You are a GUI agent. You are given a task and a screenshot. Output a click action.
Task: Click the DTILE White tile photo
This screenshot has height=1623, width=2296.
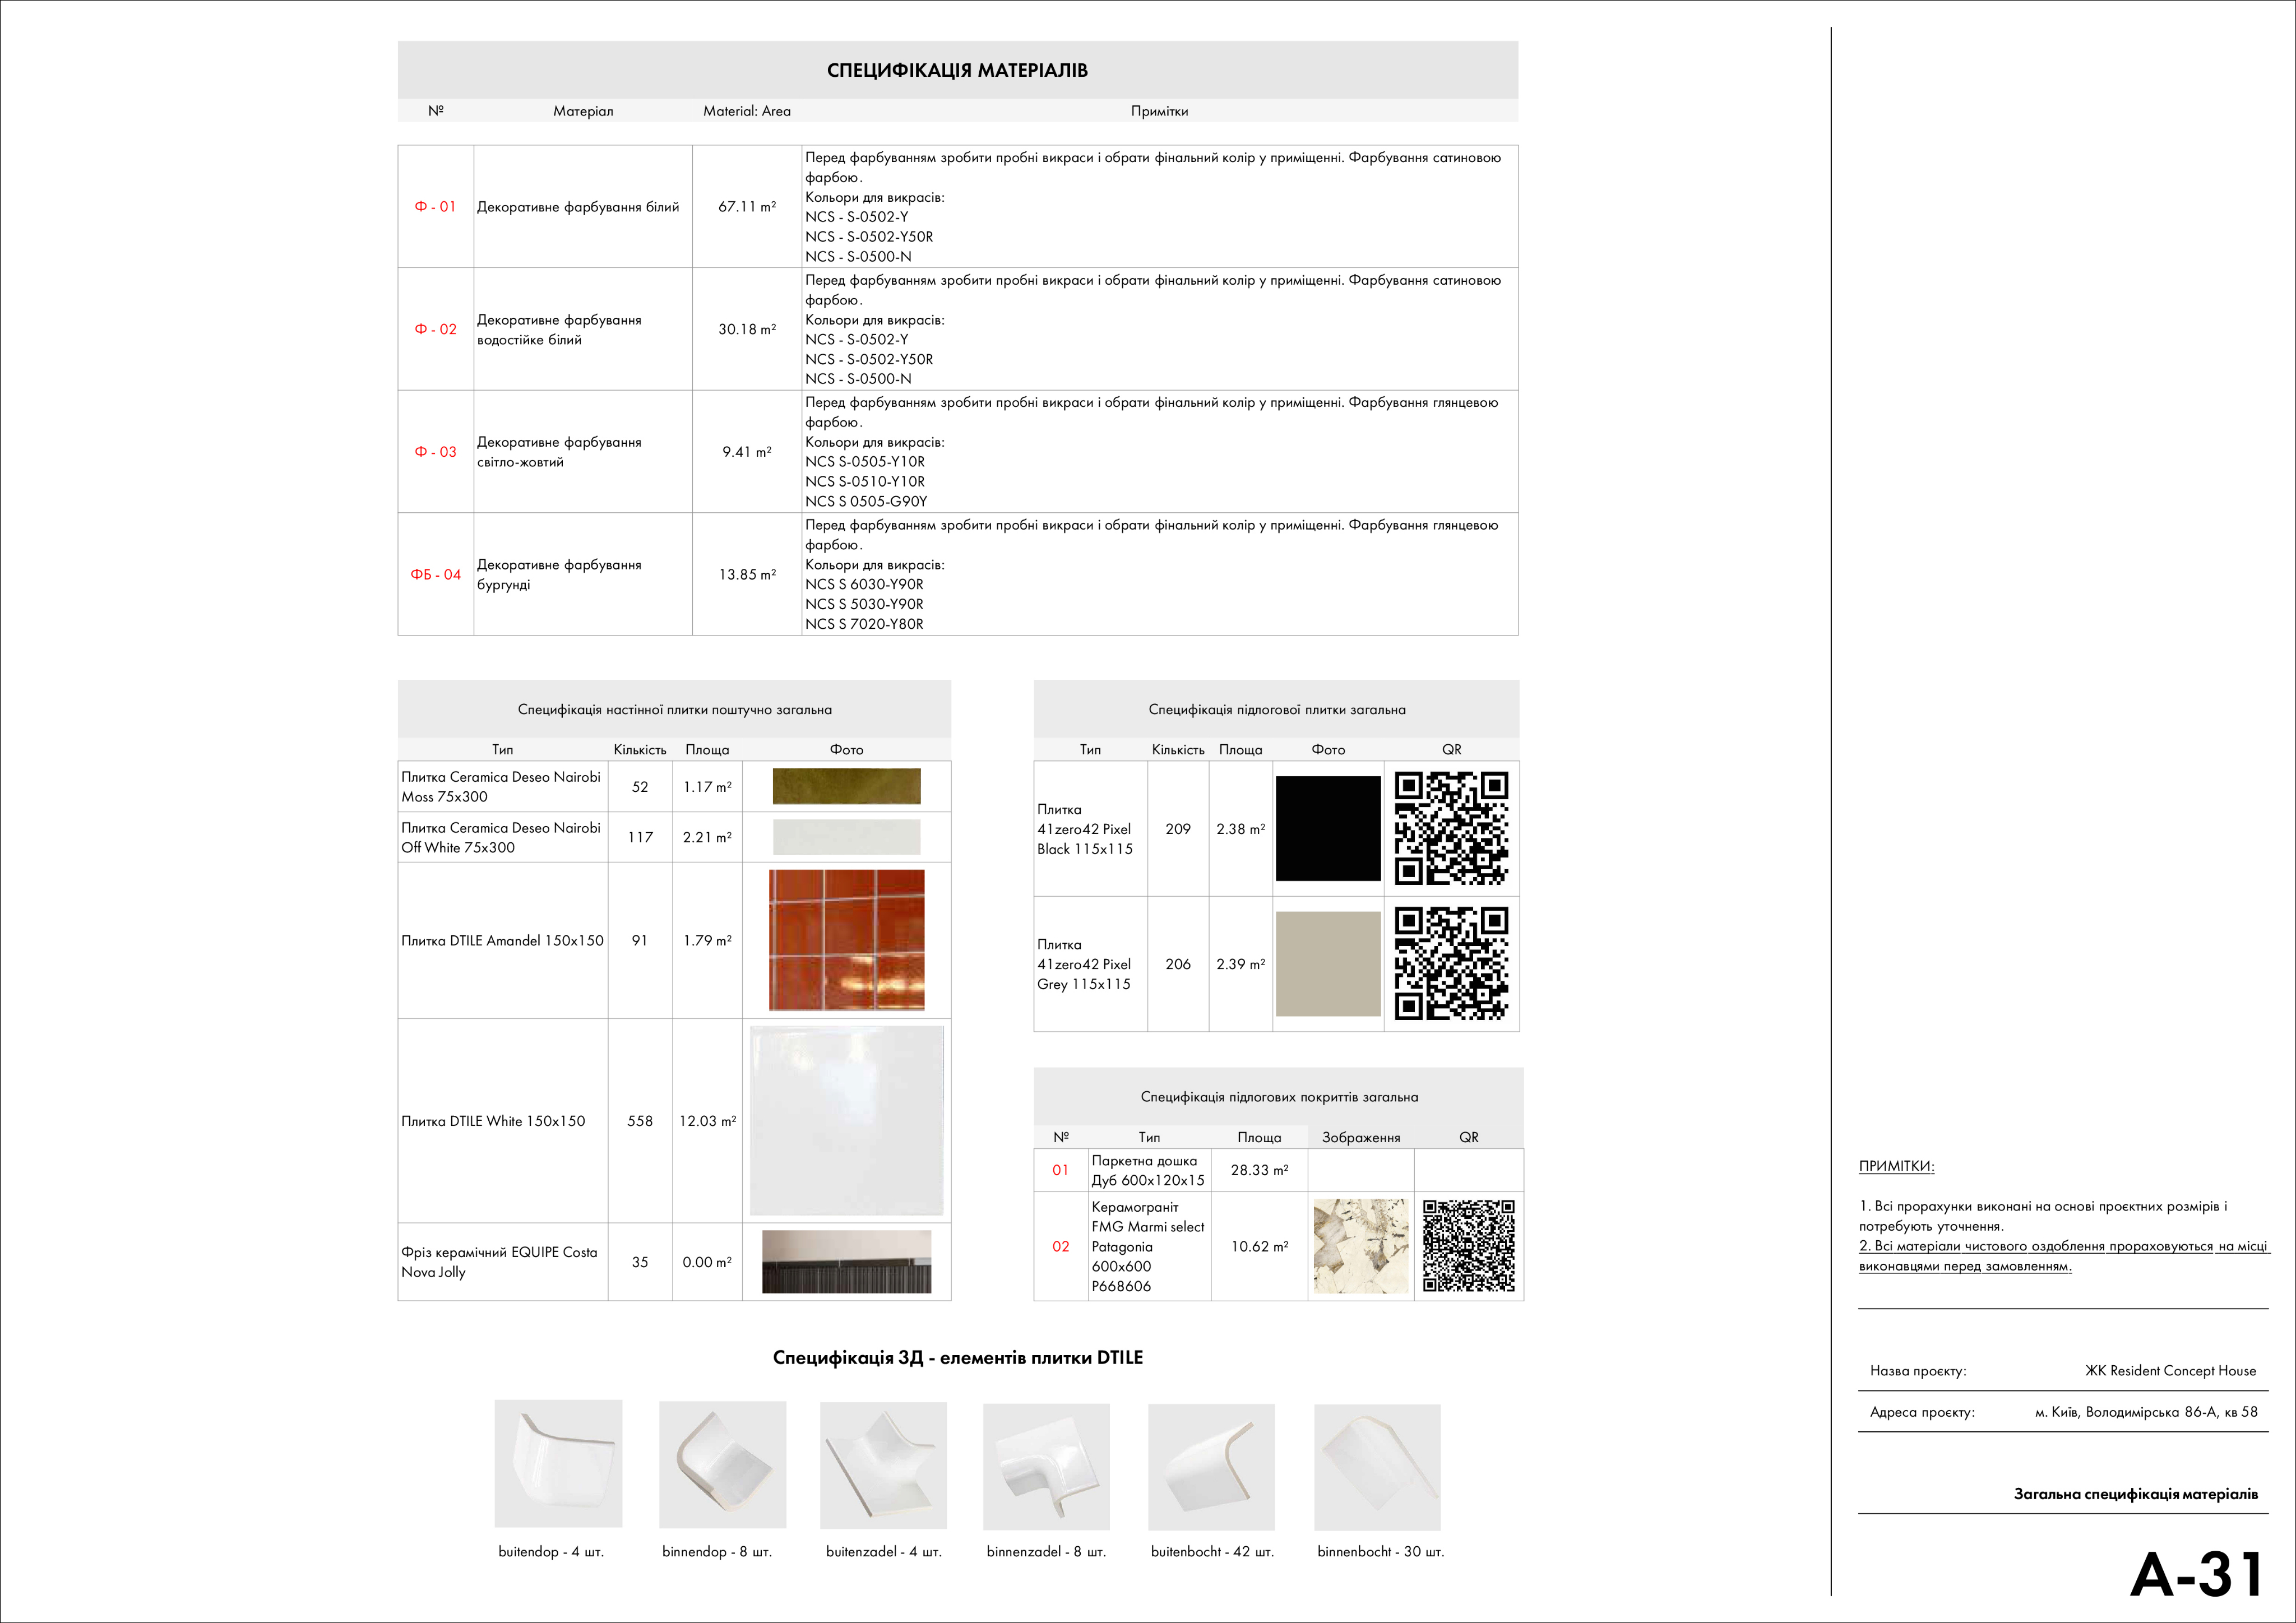pyautogui.click(x=846, y=1120)
